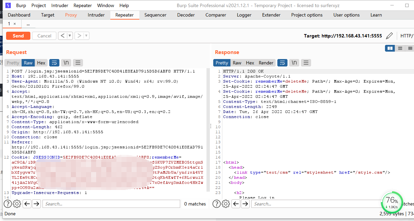Toggle word wrap icon in Response pane
414x221 pixels.
pyautogui.click(x=282, y=63)
